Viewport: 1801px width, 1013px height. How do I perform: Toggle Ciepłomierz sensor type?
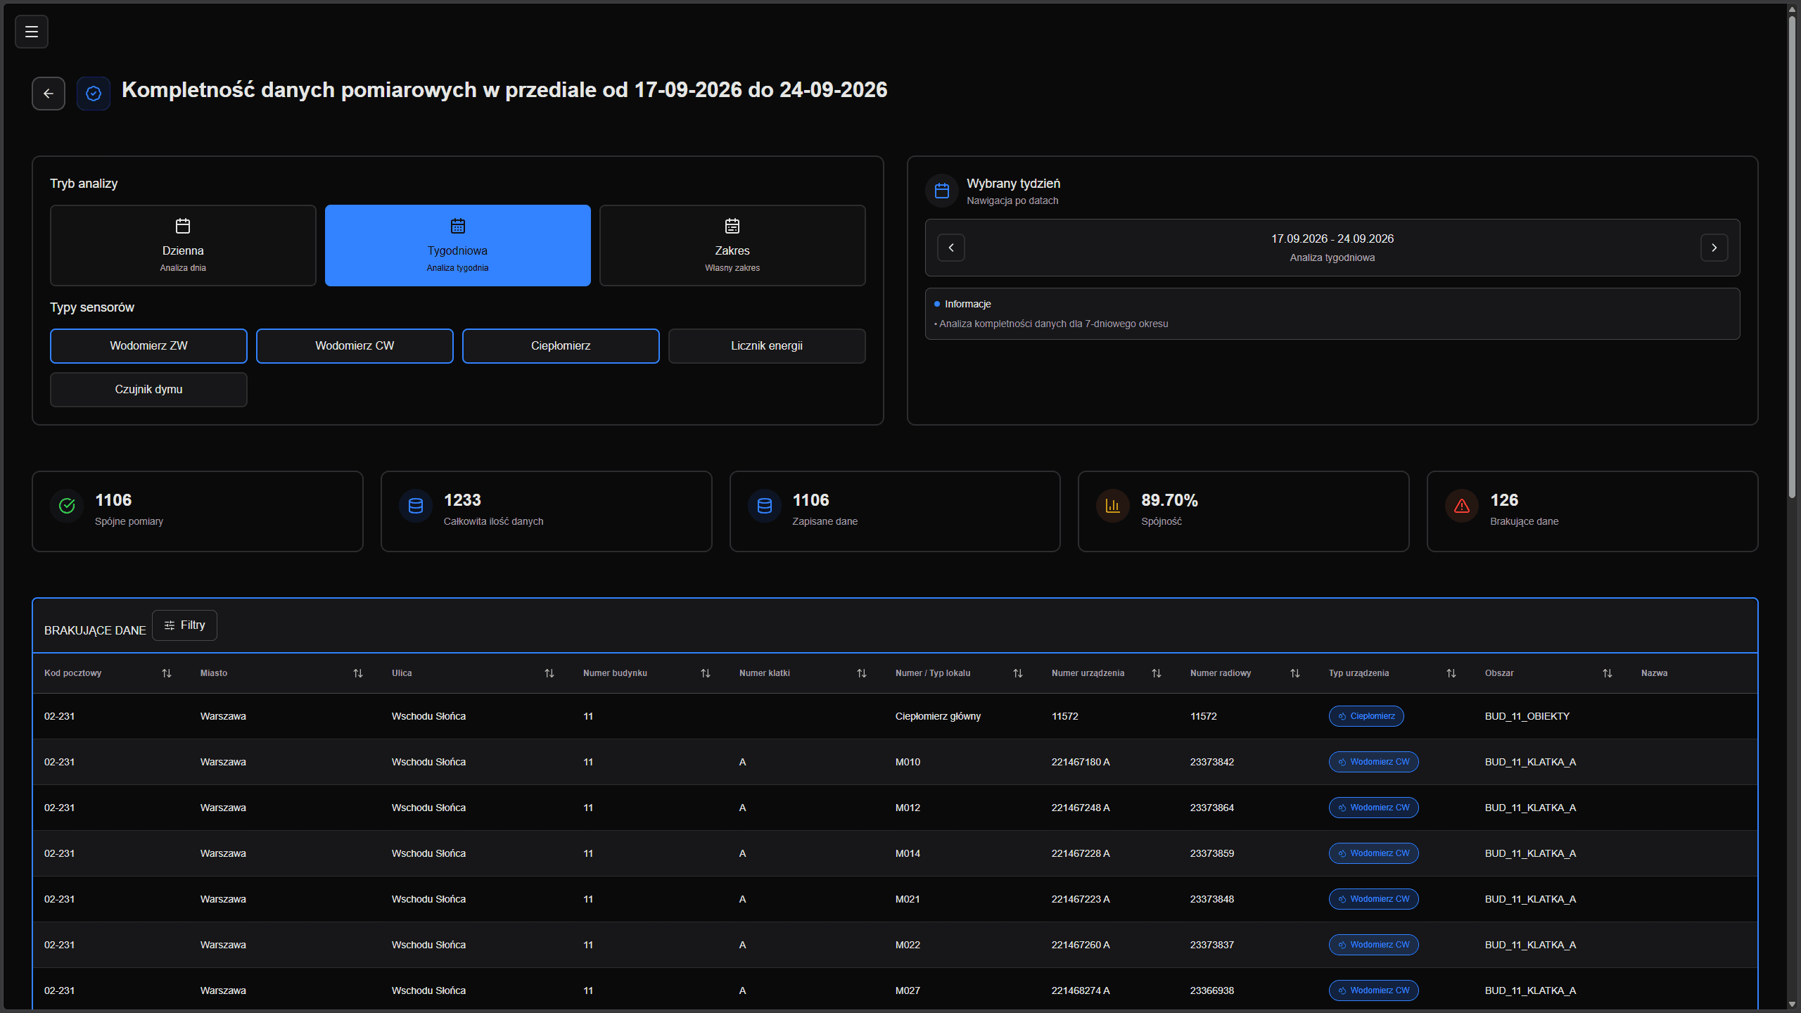tap(561, 346)
